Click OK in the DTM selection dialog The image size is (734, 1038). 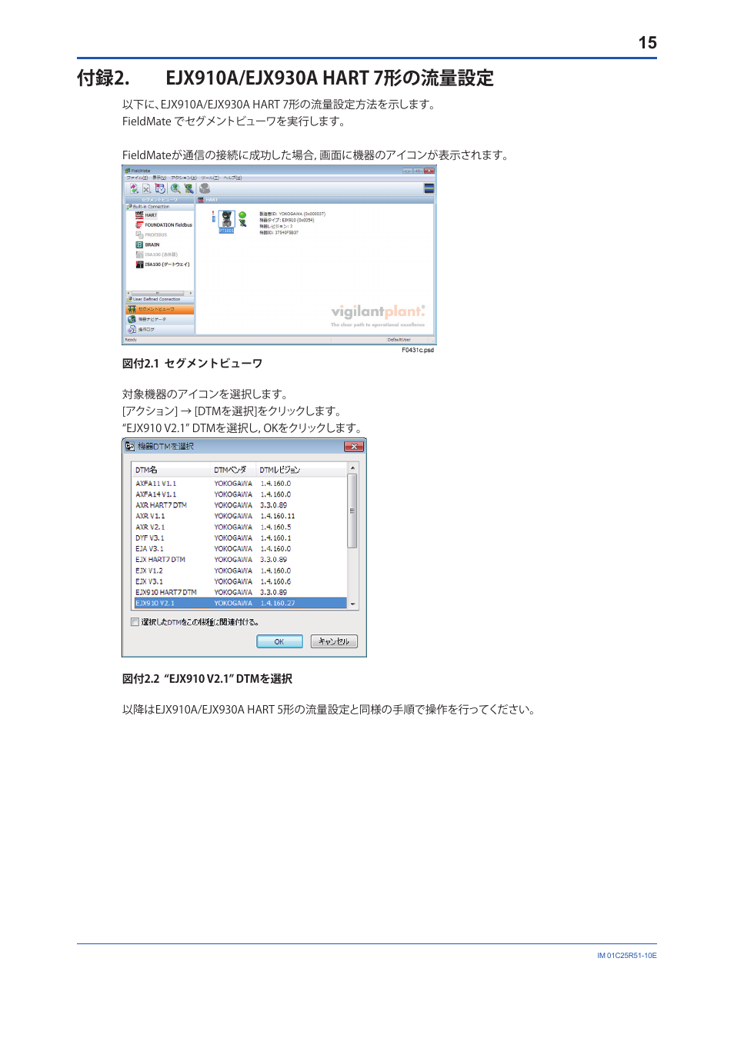pyautogui.click(x=279, y=641)
